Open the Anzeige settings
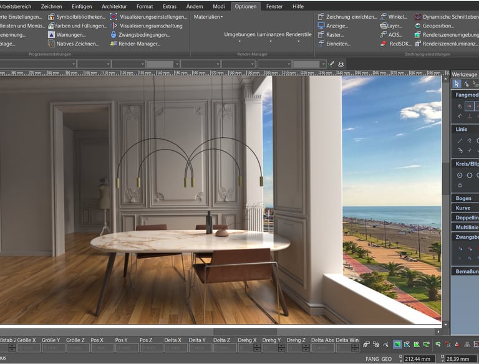The image size is (479, 364). pos(332,26)
